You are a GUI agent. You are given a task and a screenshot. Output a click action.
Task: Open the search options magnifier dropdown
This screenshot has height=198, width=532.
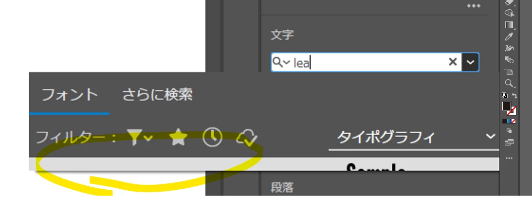pos(281,62)
